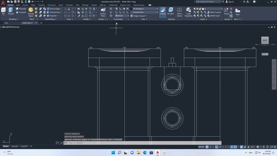277x156 pixels.
Task: Expand the Solid Editing panel dropdown
Action: (51, 19)
